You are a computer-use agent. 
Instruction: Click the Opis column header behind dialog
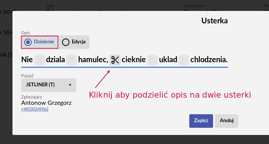pyautogui.click(x=50, y=6)
